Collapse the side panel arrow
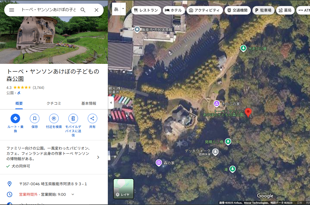Screen dimensions: 310x205 point(111,103)
